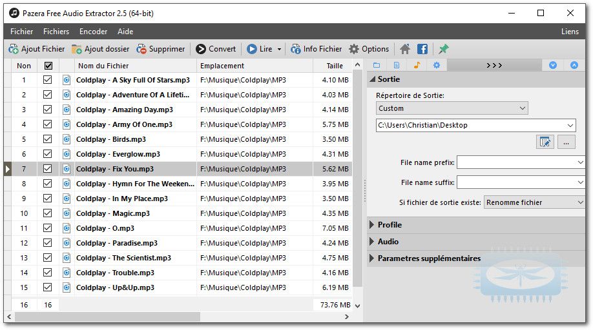
Task: Uncheck the Army Of One.mp3 checkbox
Action: 47,124
